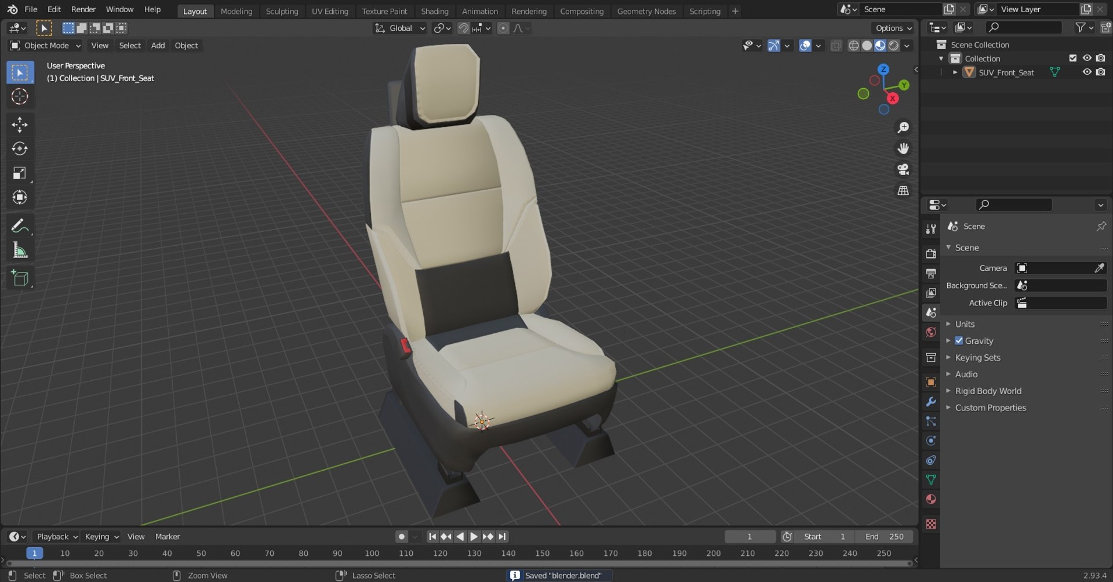Open the File menu
Viewport: 1113px width, 582px height.
click(31, 9)
